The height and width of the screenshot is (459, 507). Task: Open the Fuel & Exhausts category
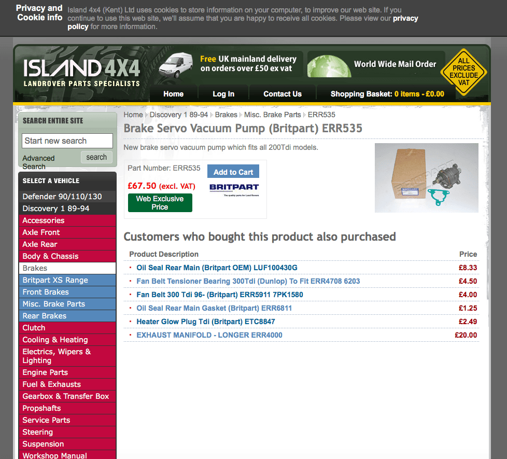(67, 384)
